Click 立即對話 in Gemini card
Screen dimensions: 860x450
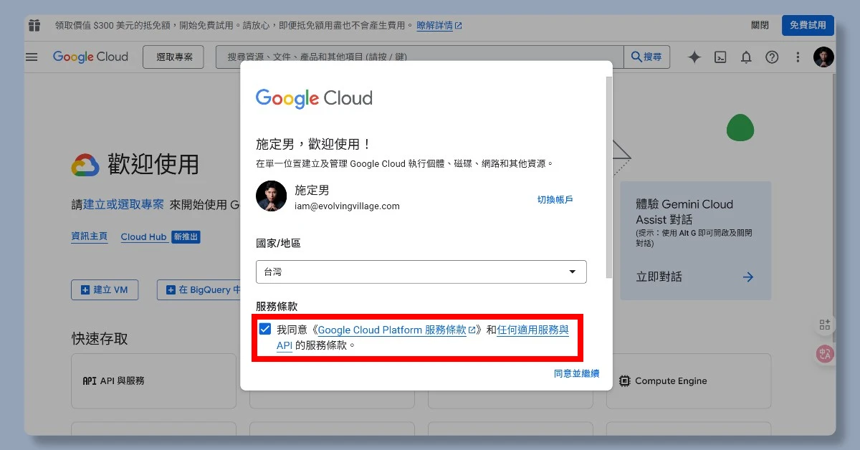pos(659,277)
